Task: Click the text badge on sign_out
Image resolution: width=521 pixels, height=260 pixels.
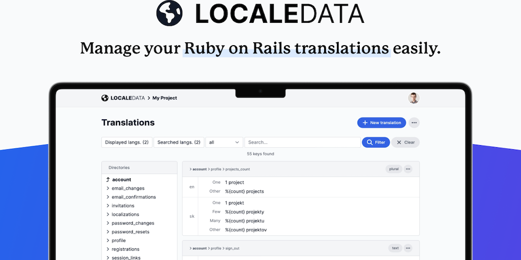Action: (x=395, y=248)
